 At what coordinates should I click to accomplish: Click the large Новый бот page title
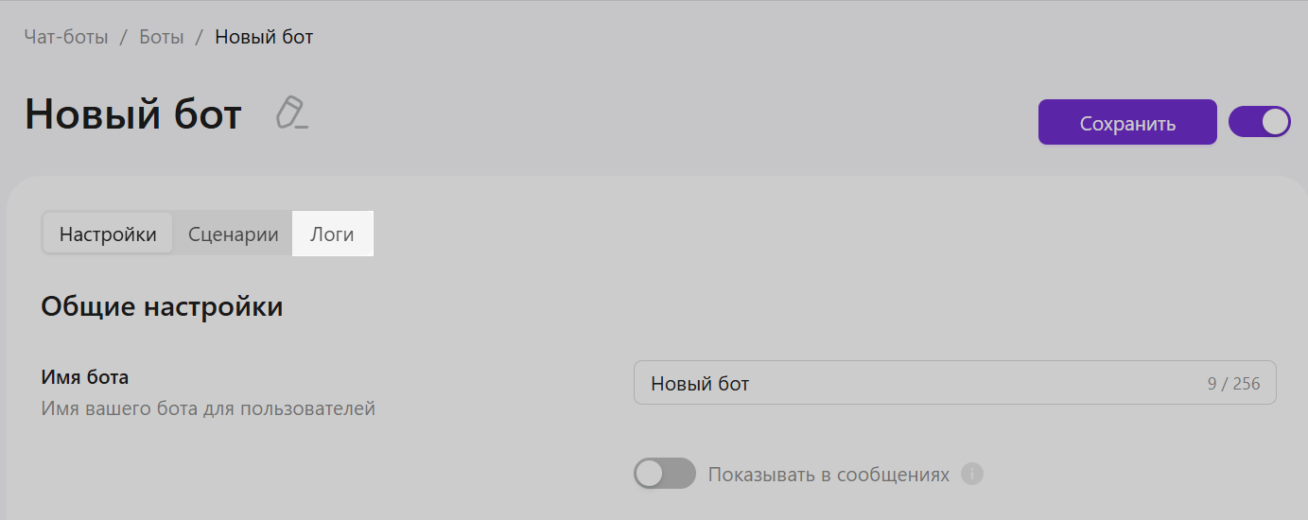133,114
